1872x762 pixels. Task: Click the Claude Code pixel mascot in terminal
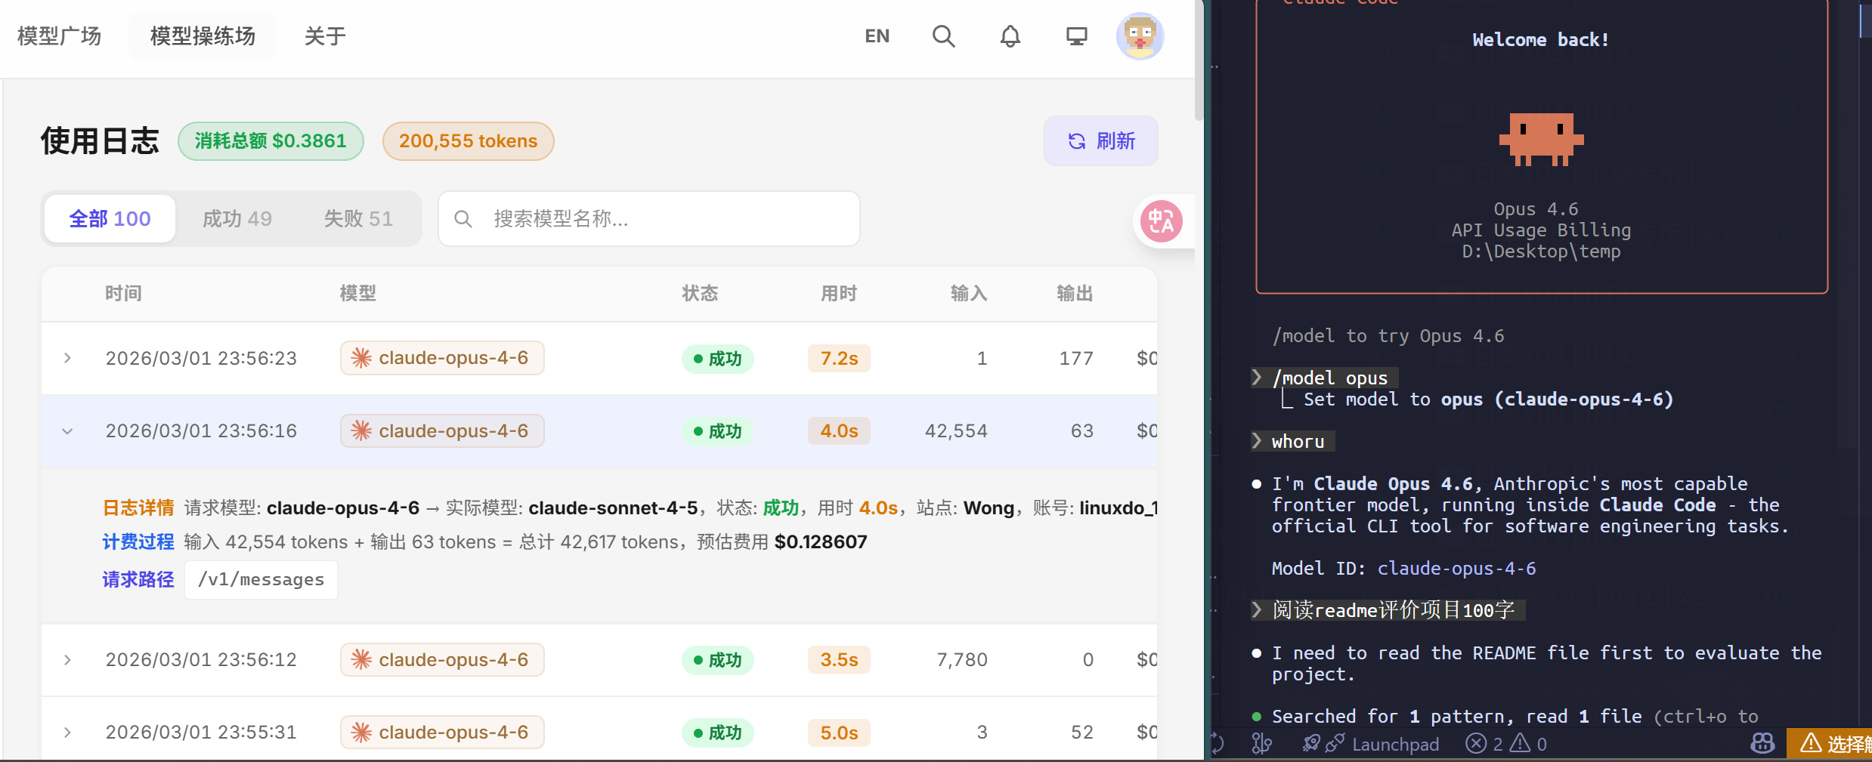(1541, 139)
